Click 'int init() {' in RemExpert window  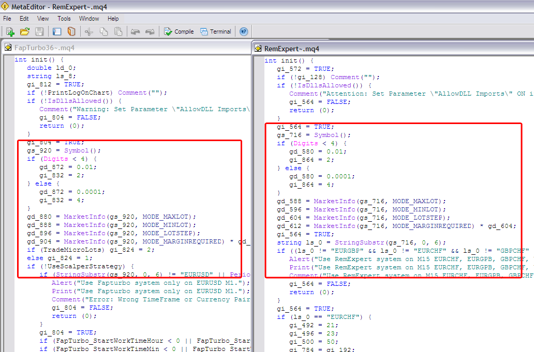pyautogui.click(x=289, y=60)
